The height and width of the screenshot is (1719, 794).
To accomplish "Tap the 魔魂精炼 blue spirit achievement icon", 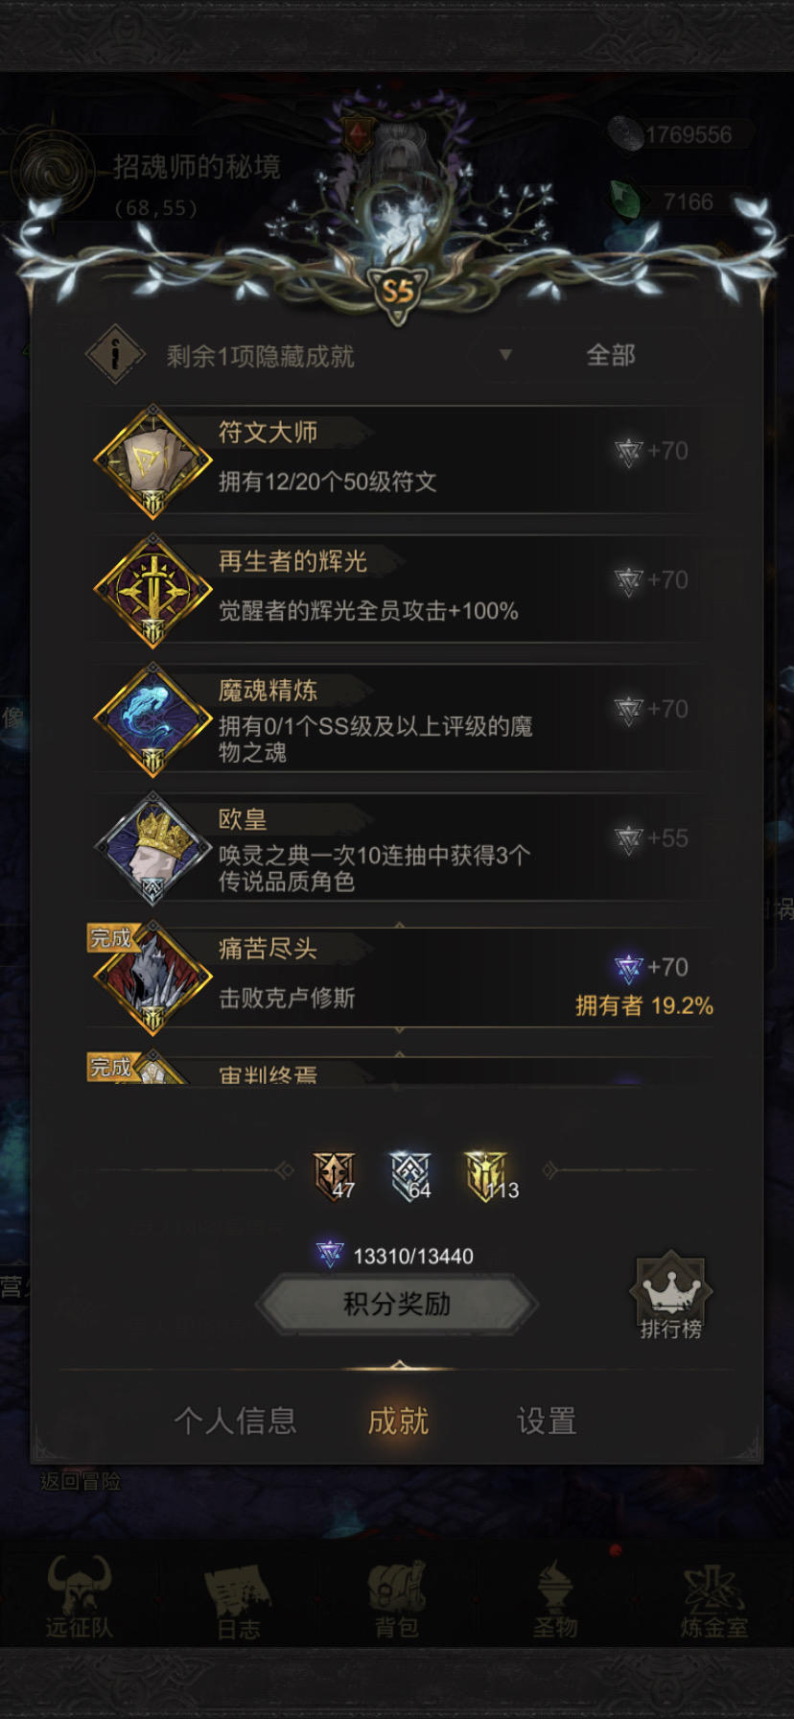I will pos(152,720).
